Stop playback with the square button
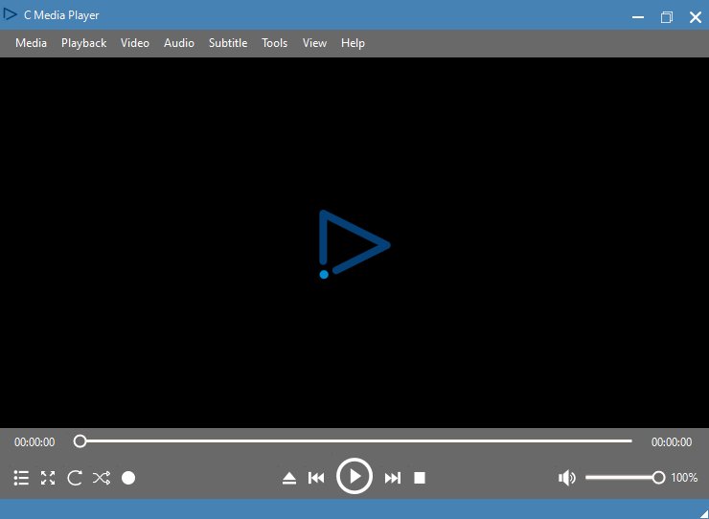This screenshot has height=519, width=709. (x=420, y=478)
